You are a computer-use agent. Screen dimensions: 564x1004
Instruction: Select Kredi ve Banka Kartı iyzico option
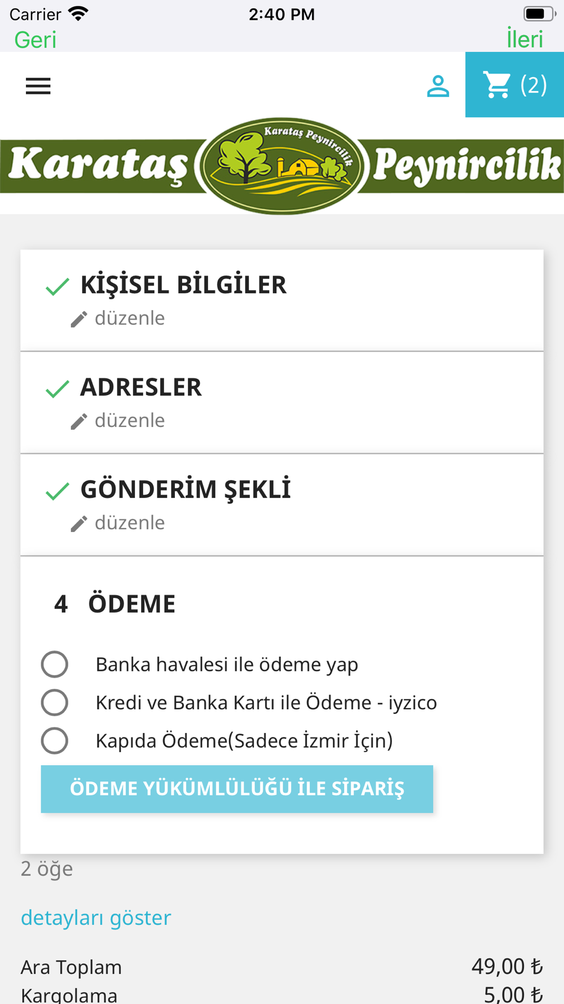click(x=55, y=702)
